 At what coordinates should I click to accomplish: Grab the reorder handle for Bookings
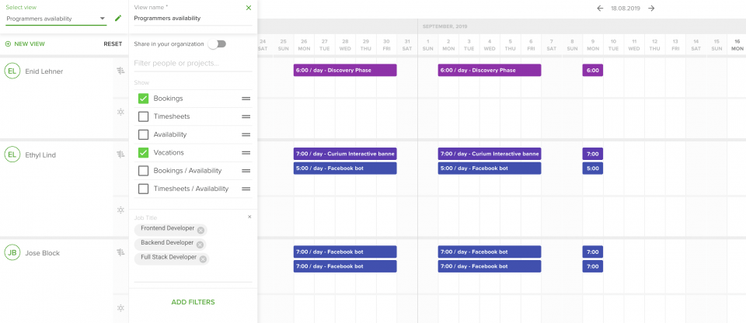click(246, 99)
